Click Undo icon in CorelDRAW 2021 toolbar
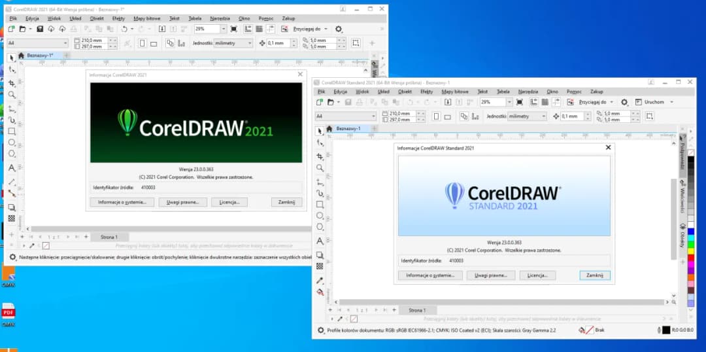 coord(124,29)
